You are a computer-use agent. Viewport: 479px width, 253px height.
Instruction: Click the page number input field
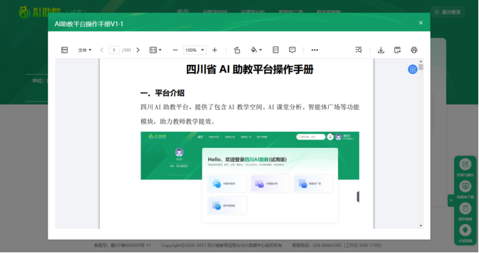tap(114, 50)
